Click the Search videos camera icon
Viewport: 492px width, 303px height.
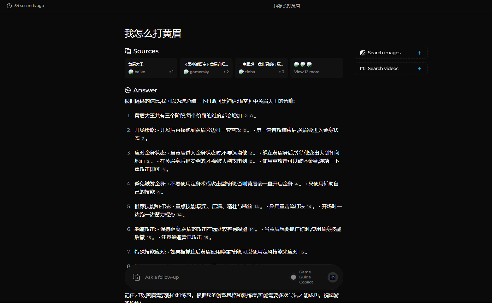(x=363, y=68)
